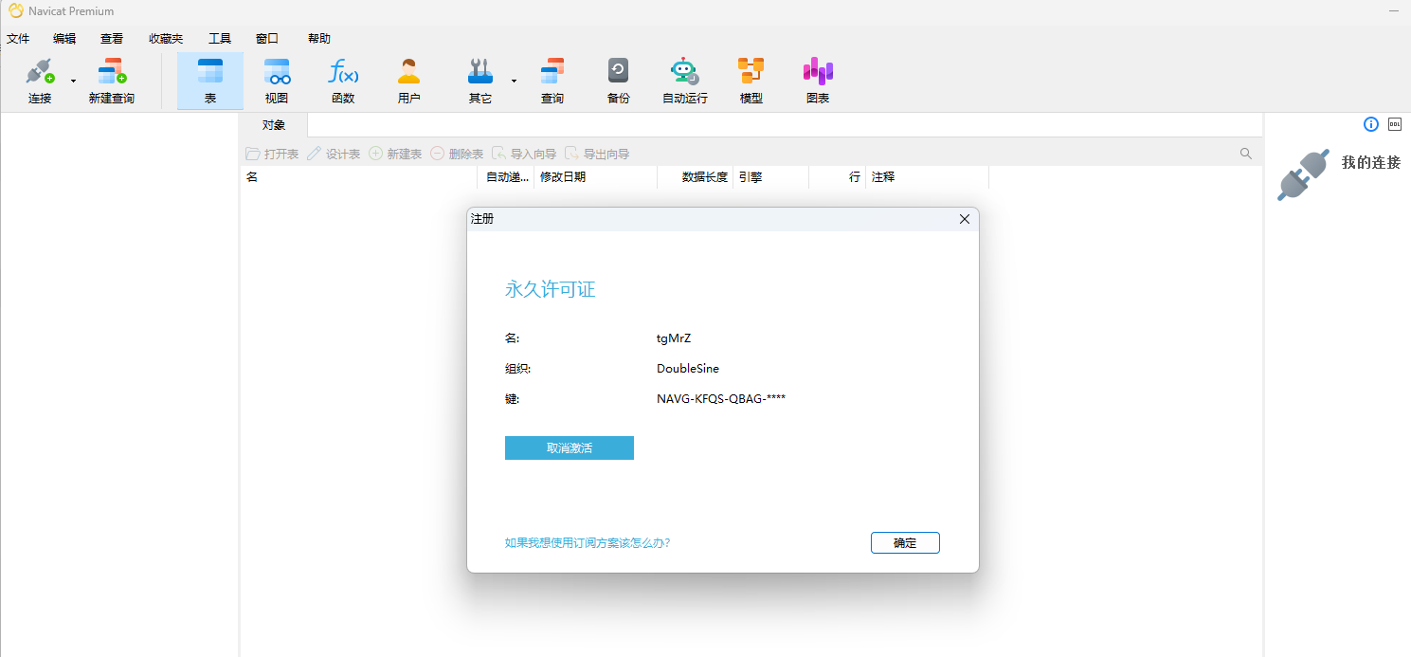Select the 视图 (View) toolbar icon
The image size is (1411, 657).
277,80
